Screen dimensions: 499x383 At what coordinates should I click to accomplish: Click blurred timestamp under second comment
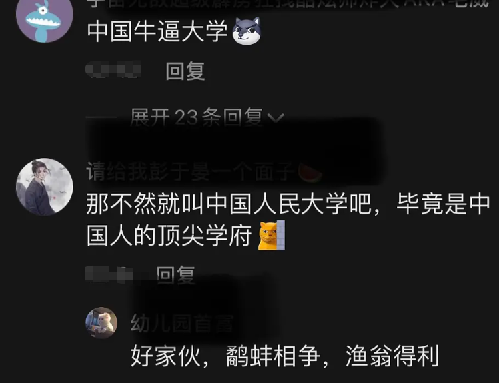coord(109,274)
